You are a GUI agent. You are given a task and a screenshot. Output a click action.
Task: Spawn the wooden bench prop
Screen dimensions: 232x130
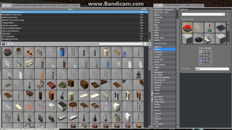click(x=117, y=52)
